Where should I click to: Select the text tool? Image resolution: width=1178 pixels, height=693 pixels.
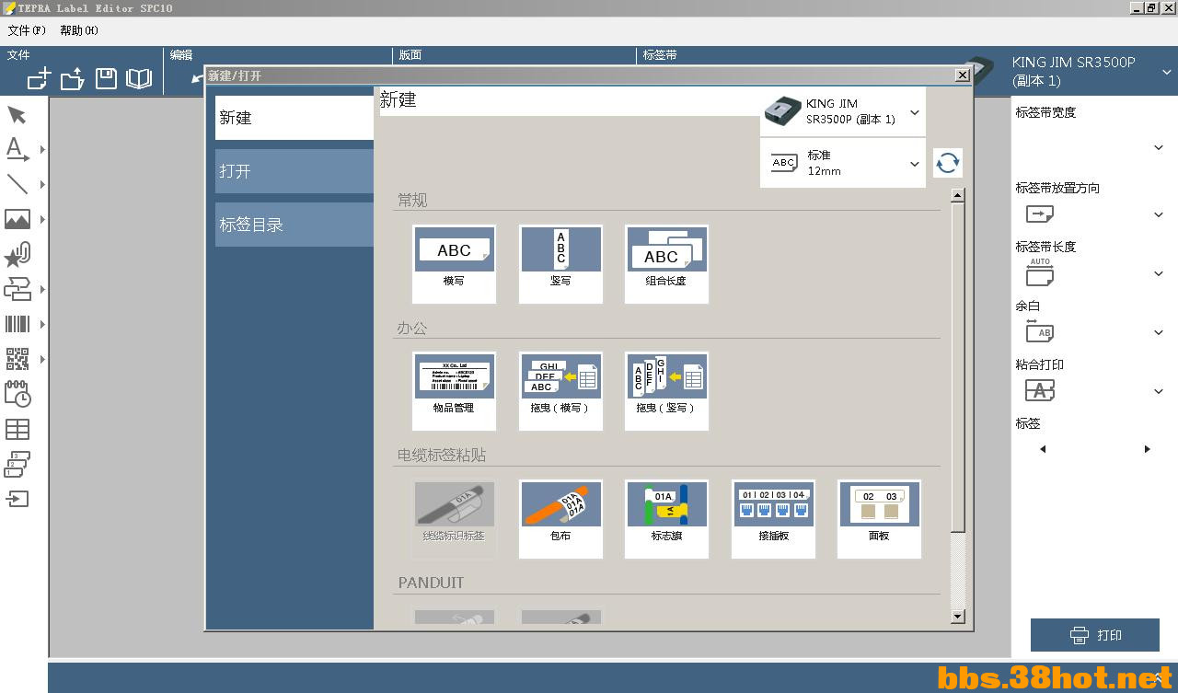17,148
